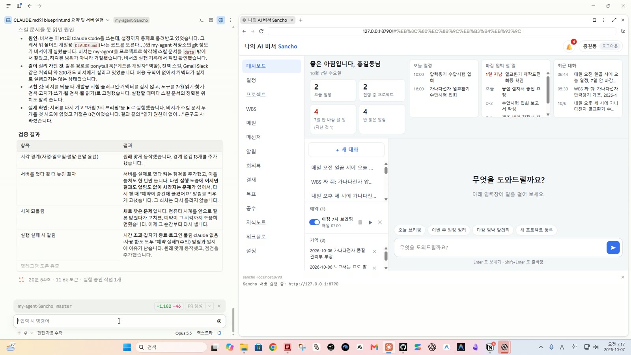Click the plus attach icon below the prompt
The width and height of the screenshot is (631, 355).
[19, 333]
